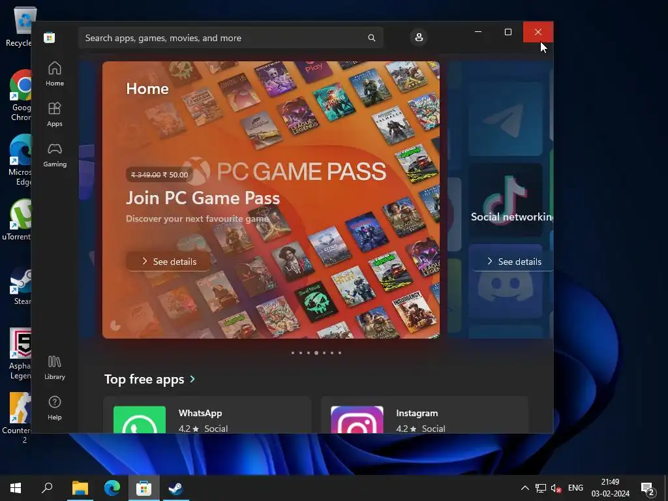This screenshot has height=501, width=668.
Task: Open Top free apps heading
Action: pos(144,379)
